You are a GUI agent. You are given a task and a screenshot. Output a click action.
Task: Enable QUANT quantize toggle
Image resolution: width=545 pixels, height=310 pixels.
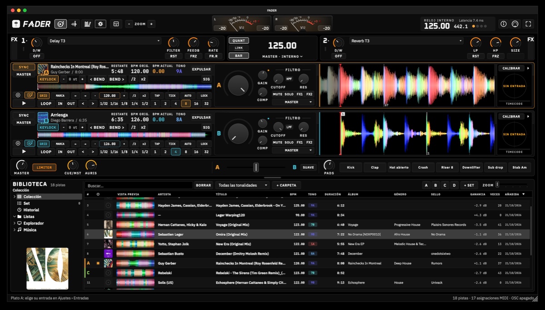click(238, 41)
